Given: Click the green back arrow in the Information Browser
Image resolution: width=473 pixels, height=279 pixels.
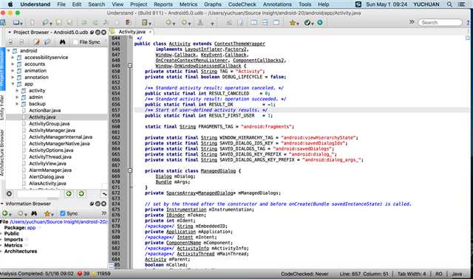Looking at the screenshot, I should pyautogui.click(x=5, y=213).
